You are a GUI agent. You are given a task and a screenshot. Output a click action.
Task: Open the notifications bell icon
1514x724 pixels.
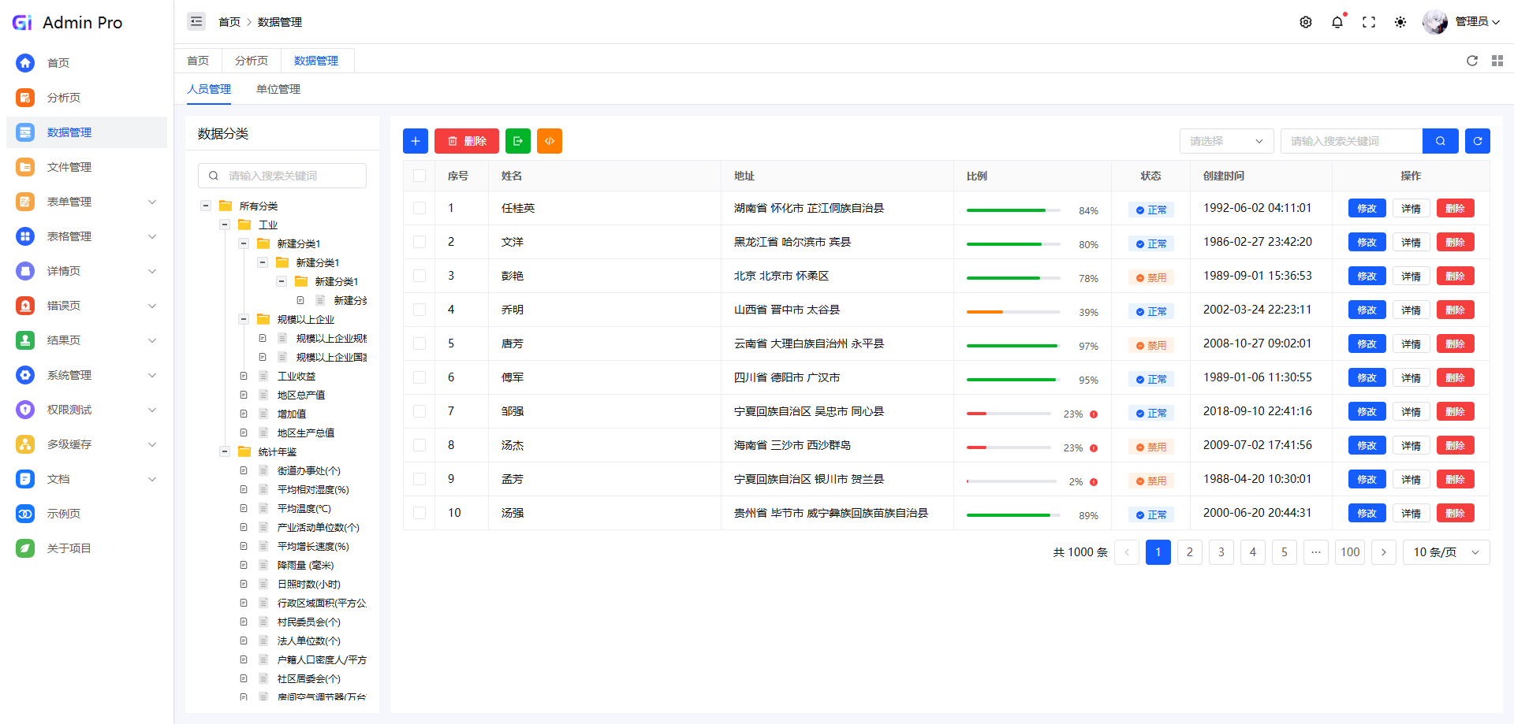click(x=1337, y=22)
